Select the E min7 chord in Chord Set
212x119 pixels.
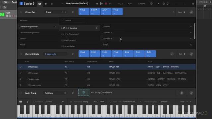(95, 12)
